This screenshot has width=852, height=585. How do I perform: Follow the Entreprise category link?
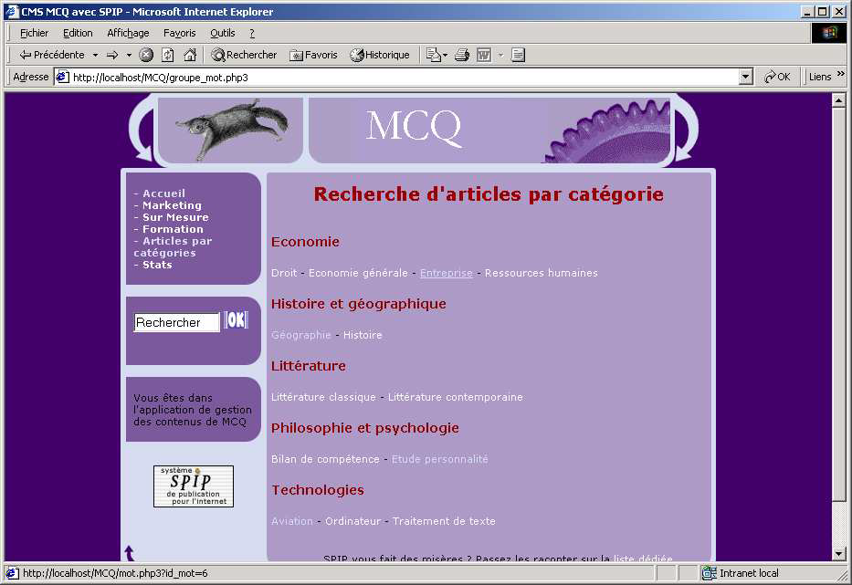tap(447, 273)
